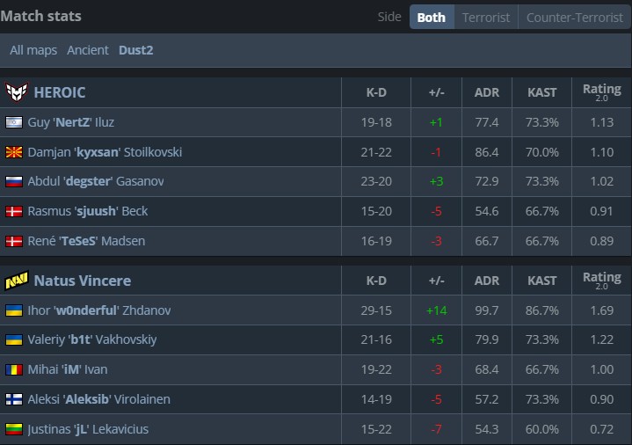The image size is (632, 445).
Task: Select the Both side toggle
Action: (x=431, y=17)
